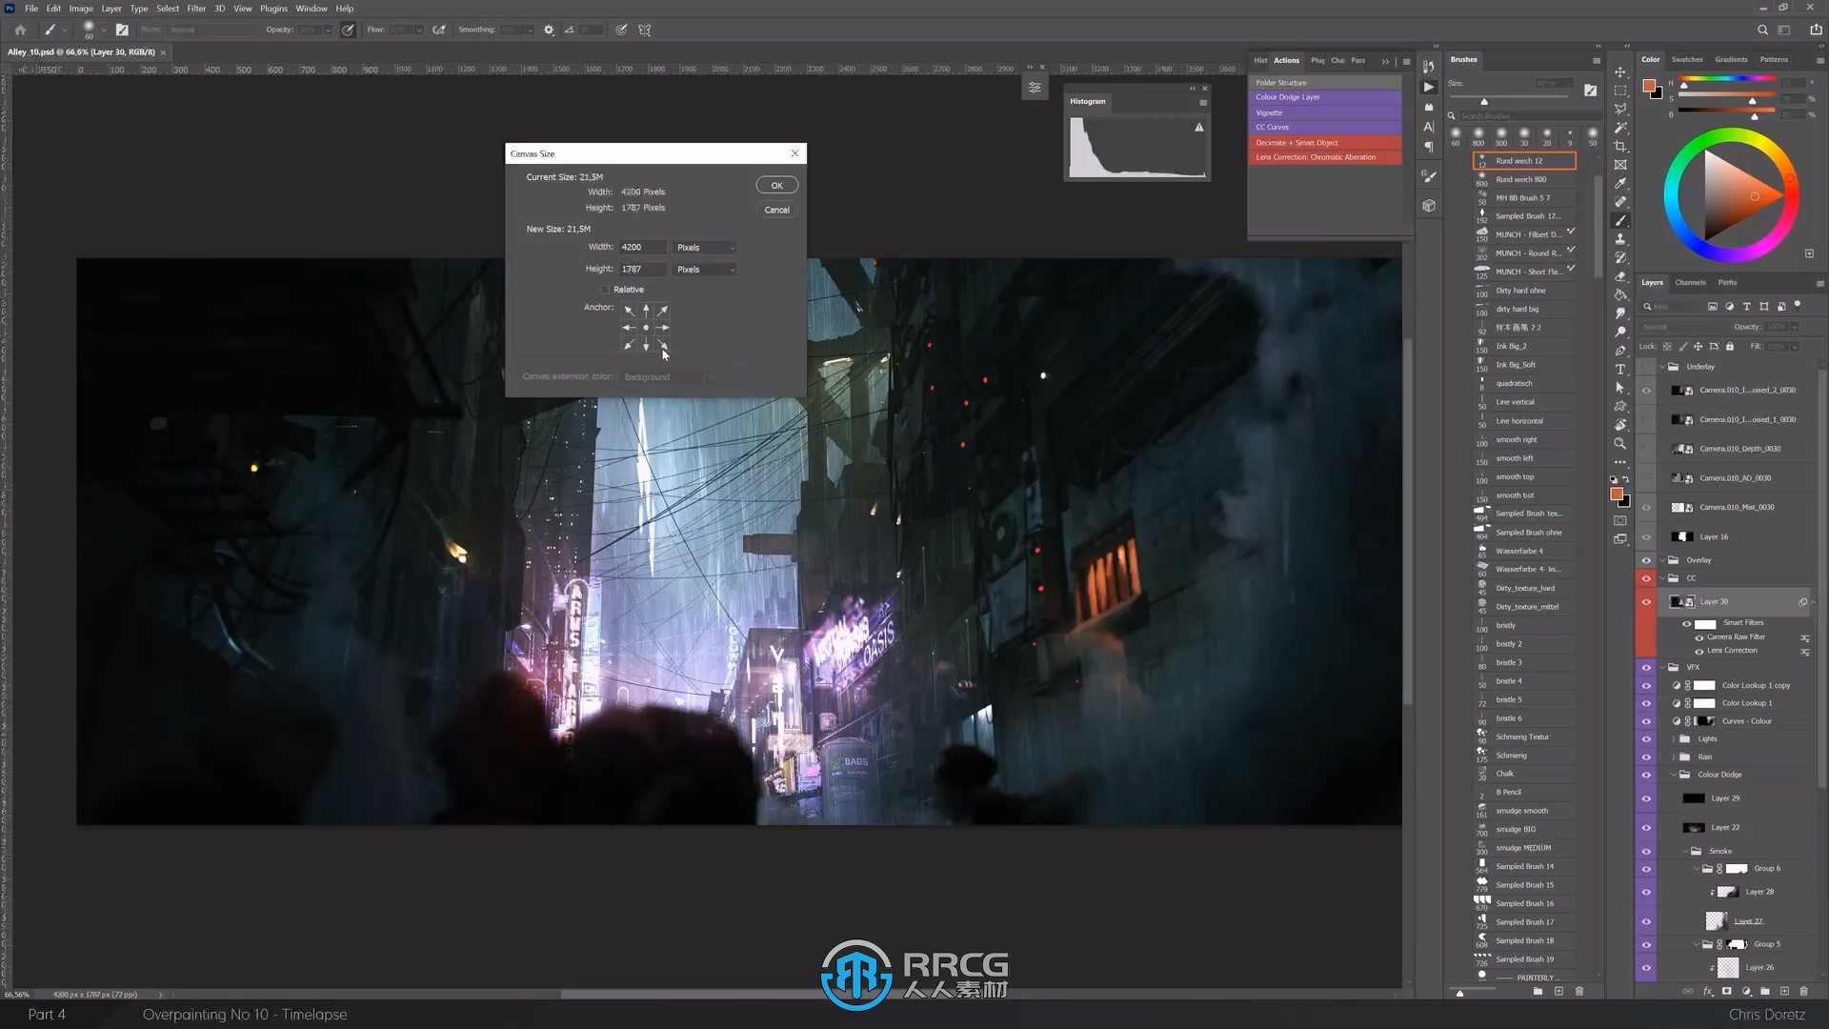Toggle visibility of Layer 30
This screenshot has height=1029, width=1829.
[x=1646, y=602]
